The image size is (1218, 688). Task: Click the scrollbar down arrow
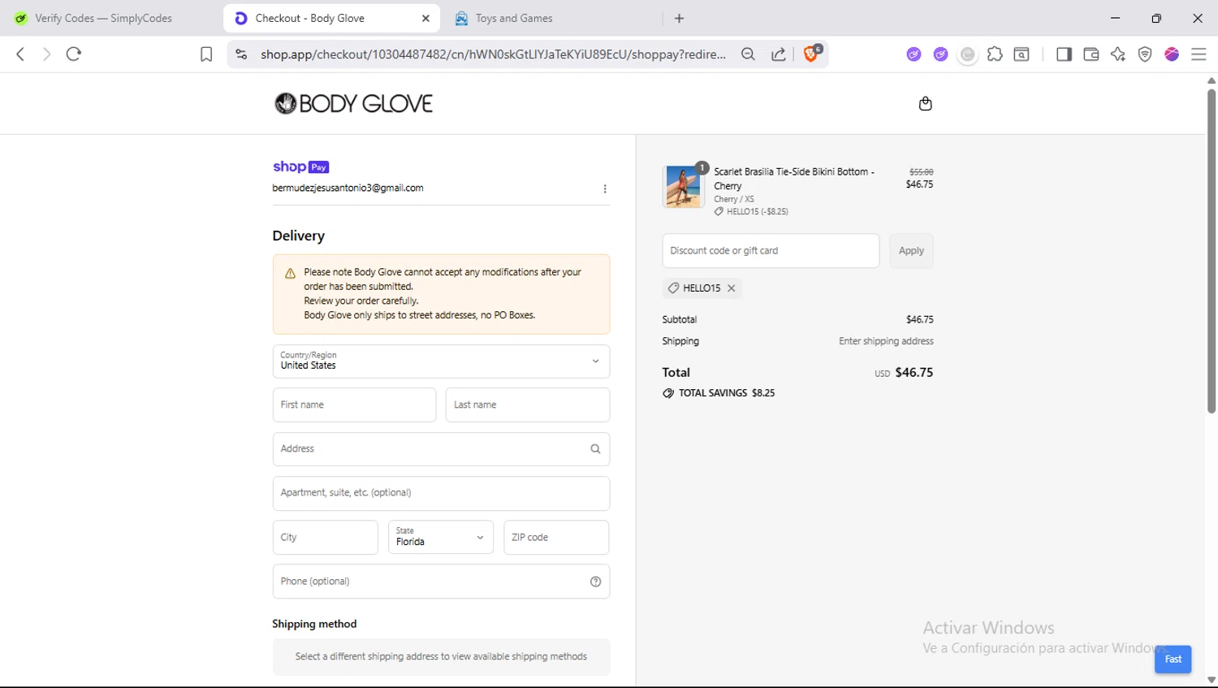[x=1211, y=681]
